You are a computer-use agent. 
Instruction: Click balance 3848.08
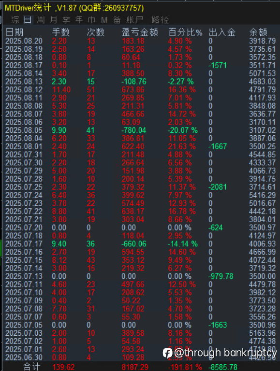coord(262,106)
